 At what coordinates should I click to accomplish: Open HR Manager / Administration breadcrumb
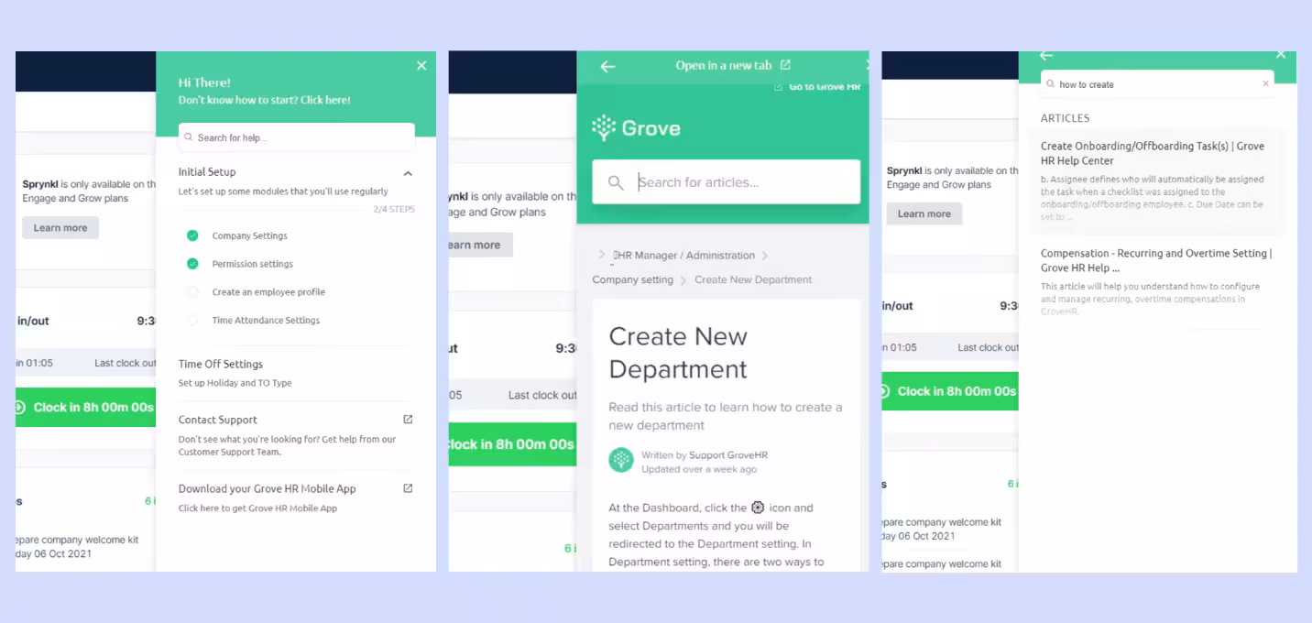(x=684, y=256)
